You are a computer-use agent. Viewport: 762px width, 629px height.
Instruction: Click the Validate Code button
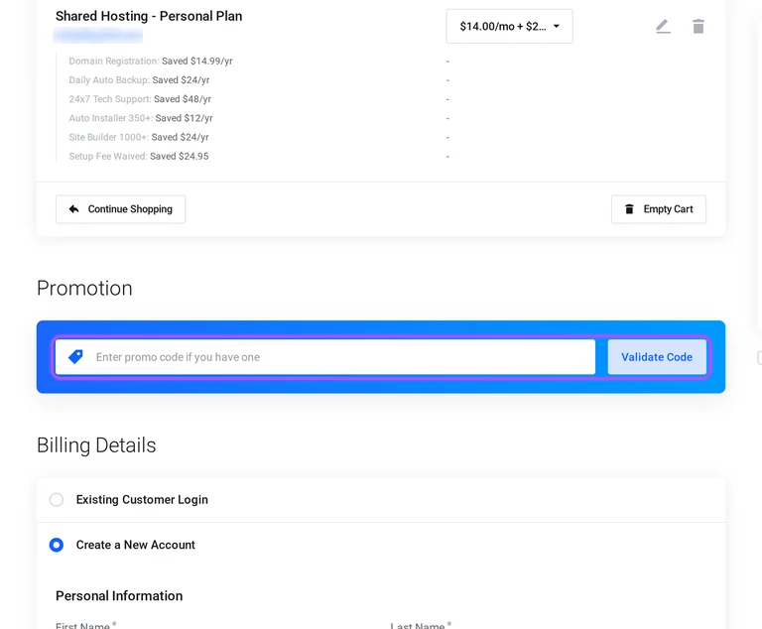pyautogui.click(x=657, y=357)
